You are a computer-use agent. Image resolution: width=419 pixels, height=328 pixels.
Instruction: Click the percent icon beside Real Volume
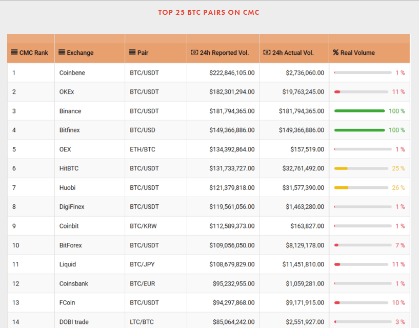coord(336,52)
